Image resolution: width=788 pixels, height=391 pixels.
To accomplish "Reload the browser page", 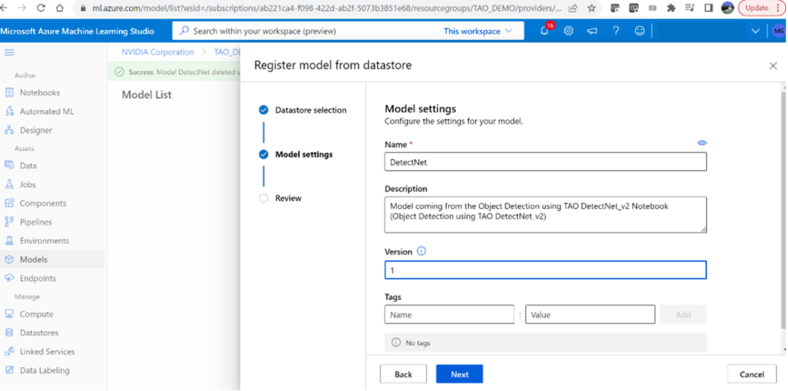I will [x=41, y=8].
